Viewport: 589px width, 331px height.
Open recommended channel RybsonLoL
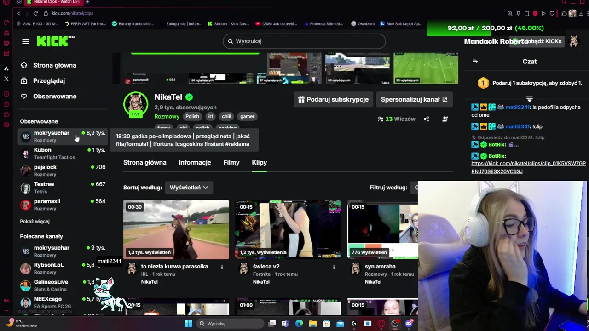(x=63, y=268)
